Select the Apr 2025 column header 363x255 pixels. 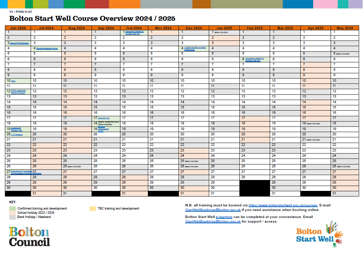(x=315, y=28)
